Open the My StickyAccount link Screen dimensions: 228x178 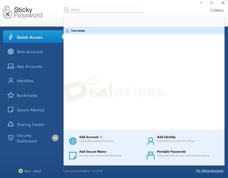point(210,171)
